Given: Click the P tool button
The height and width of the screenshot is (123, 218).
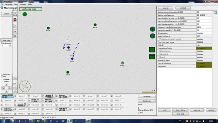Looking at the screenshot, I should point(15,26).
